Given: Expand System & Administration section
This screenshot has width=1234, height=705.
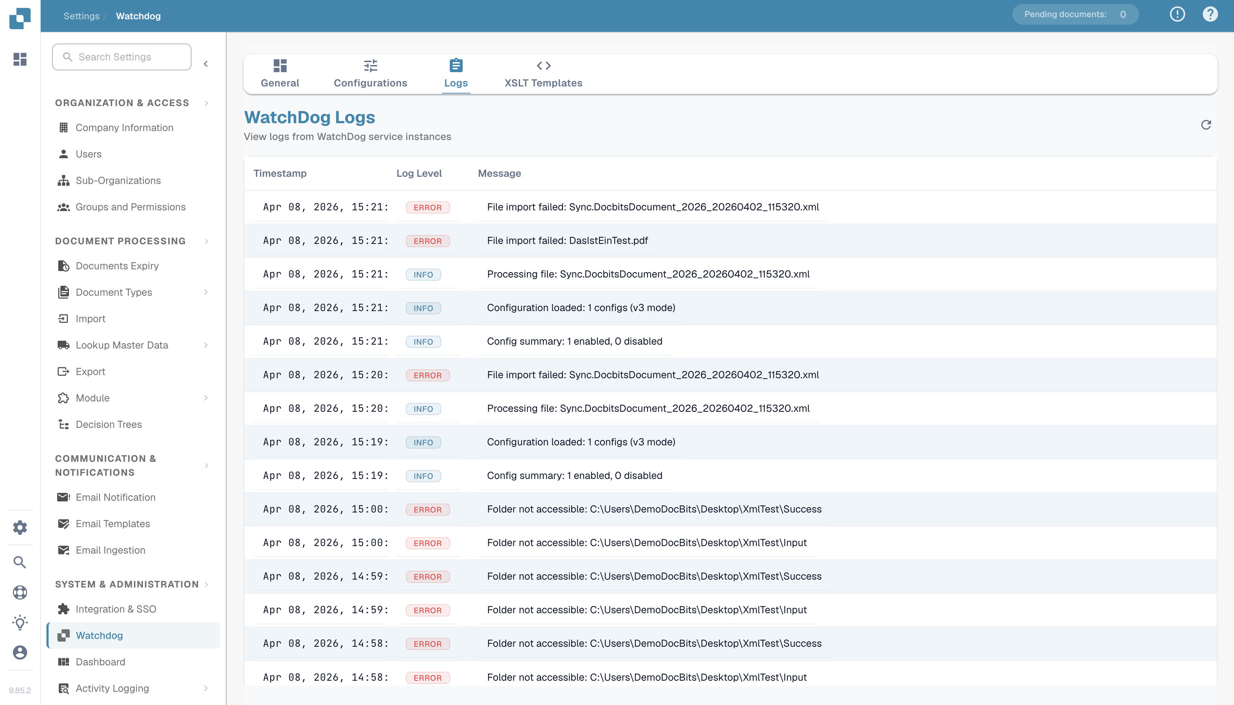Looking at the screenshot, I should click(206, 584).
